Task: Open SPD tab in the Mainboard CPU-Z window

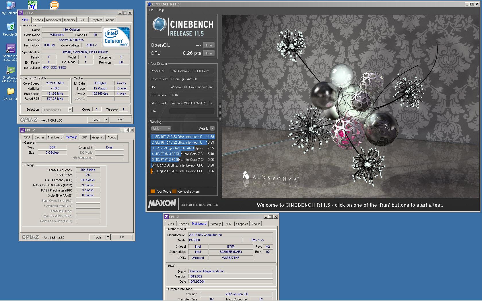Action: [228, 224]
